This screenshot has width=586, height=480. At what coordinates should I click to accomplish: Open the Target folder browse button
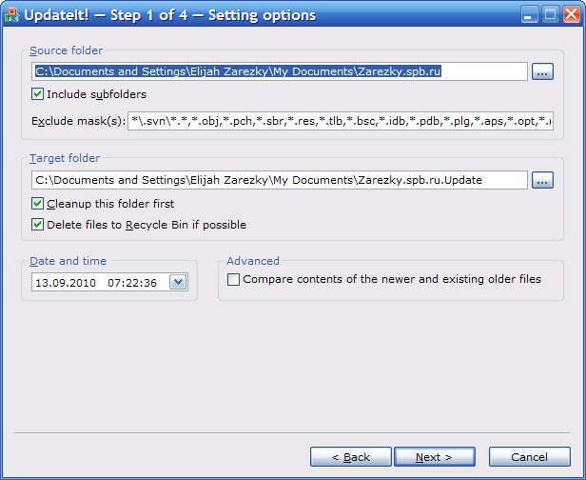pyautogui.click(x=542, y=180)
